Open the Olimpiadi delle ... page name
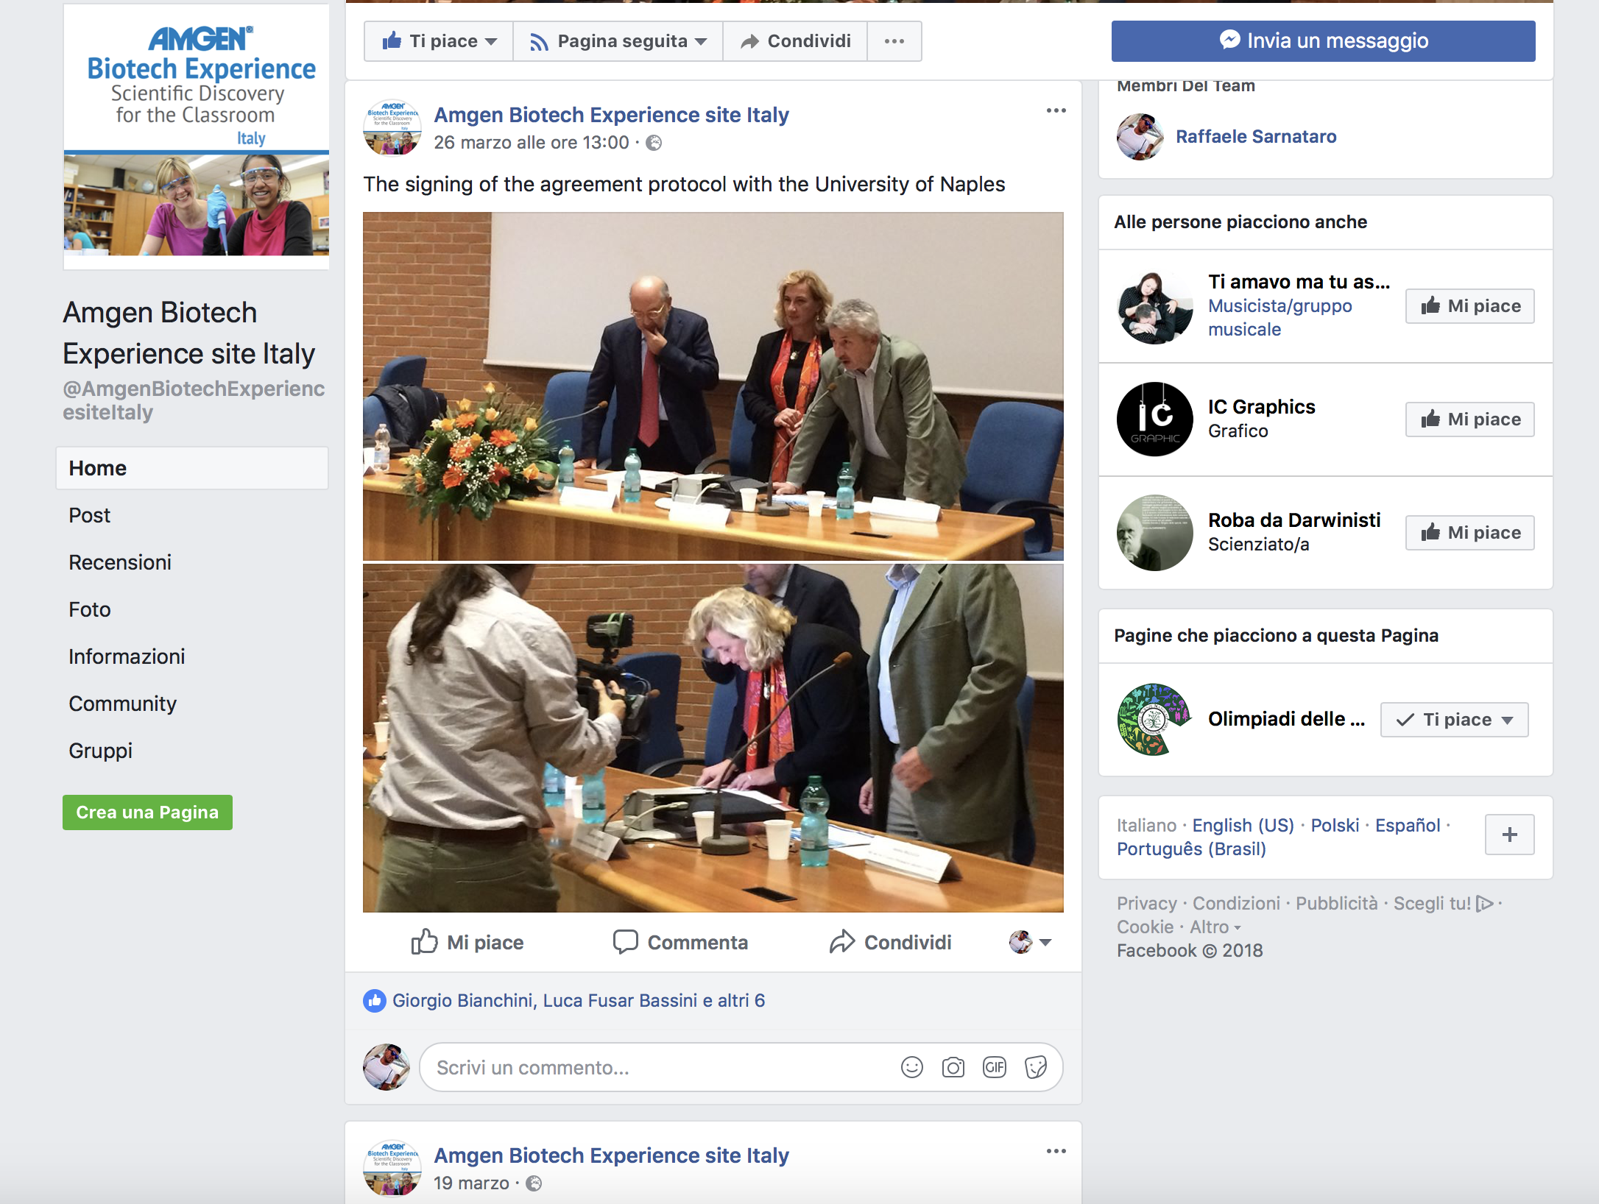 [x=1286, y=719]
